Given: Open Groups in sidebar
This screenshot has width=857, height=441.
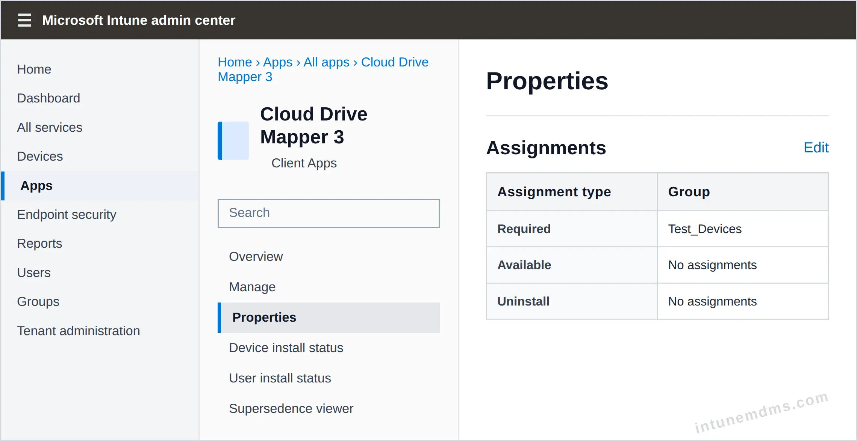Looking at the screenshot, I should coord(38,302).
